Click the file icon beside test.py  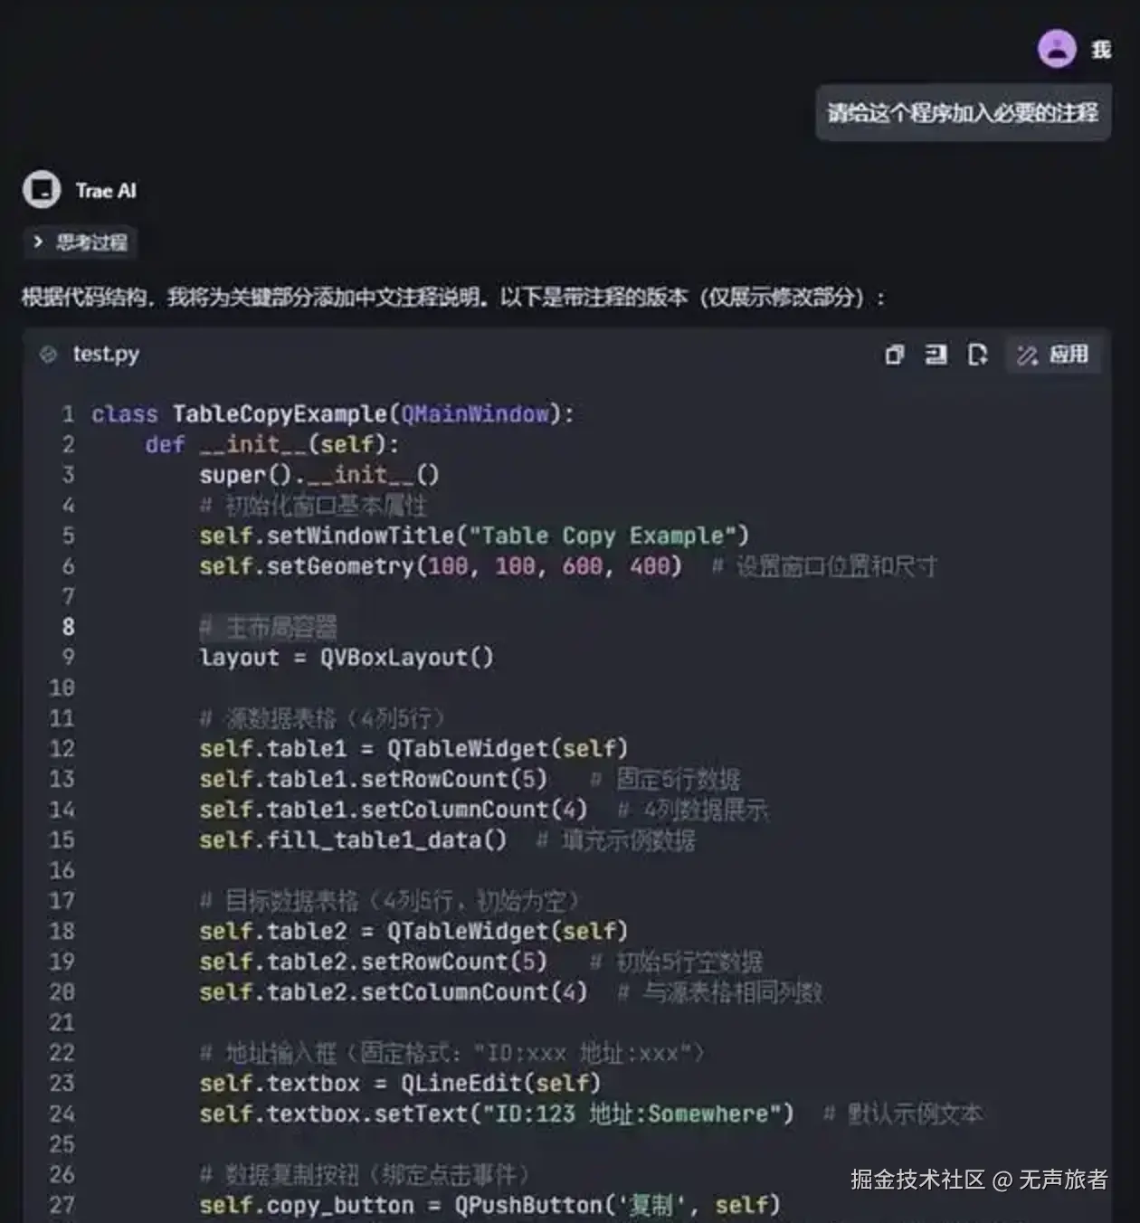click(49, 355)
